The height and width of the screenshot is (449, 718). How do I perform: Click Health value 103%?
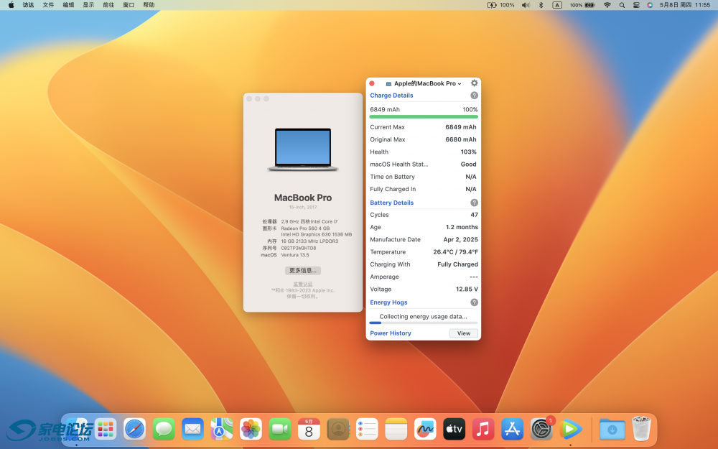[468, 152]
